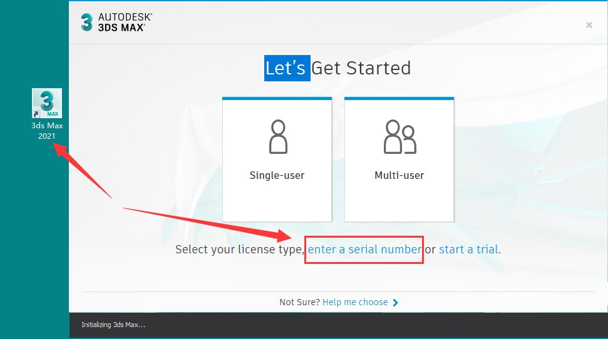The width and height of the screenshot is (608, 339).
Task: Open the Help me choose link
Action: pos(355,302)
